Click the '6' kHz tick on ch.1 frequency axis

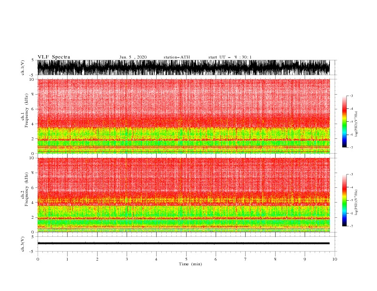click(33, 109)
